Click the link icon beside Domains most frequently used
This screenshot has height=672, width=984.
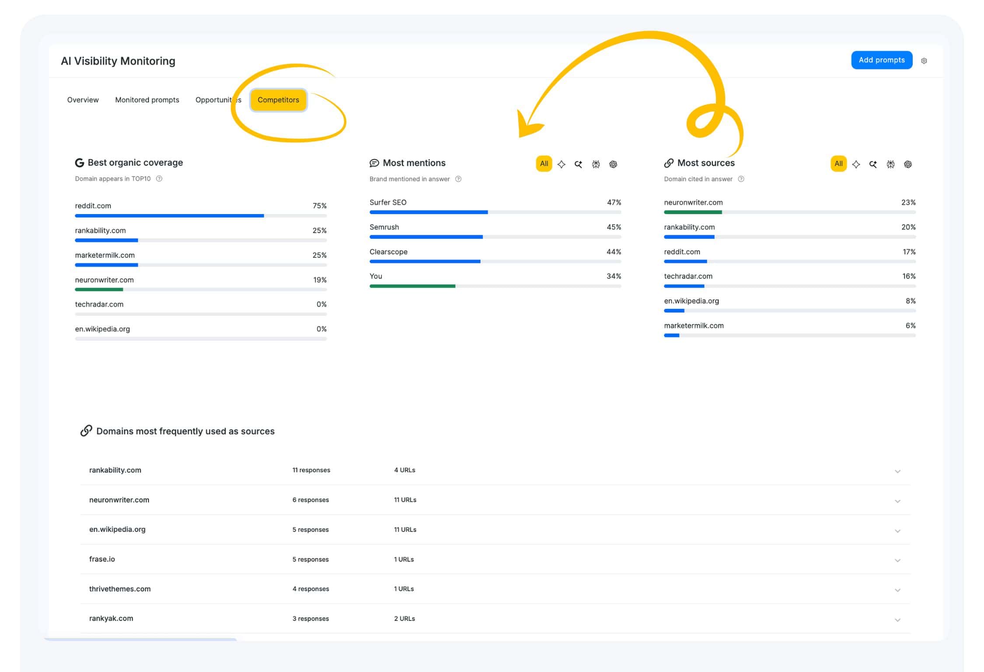tap(86, 430)
